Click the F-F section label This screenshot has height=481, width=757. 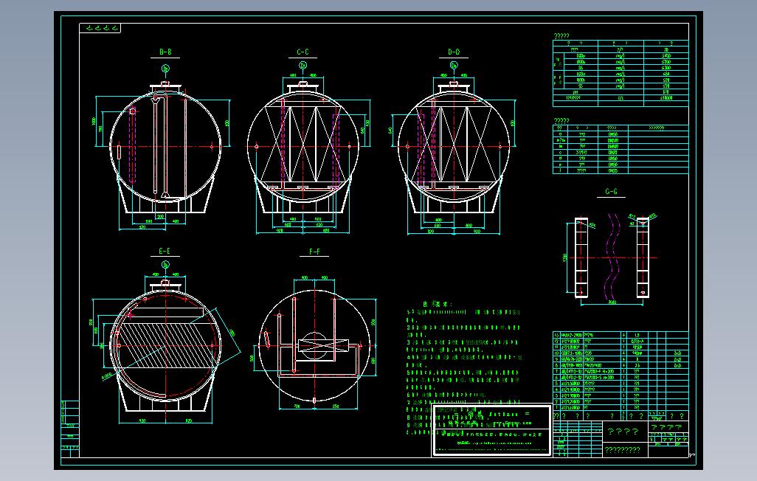coord(314,252)
